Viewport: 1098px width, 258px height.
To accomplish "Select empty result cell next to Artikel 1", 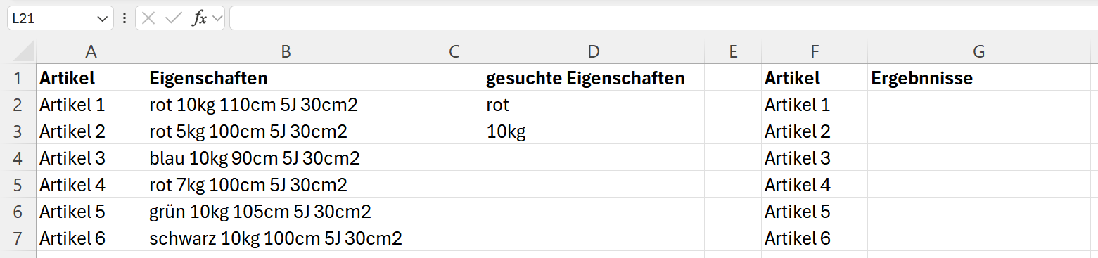I will [x=978, y=105].
